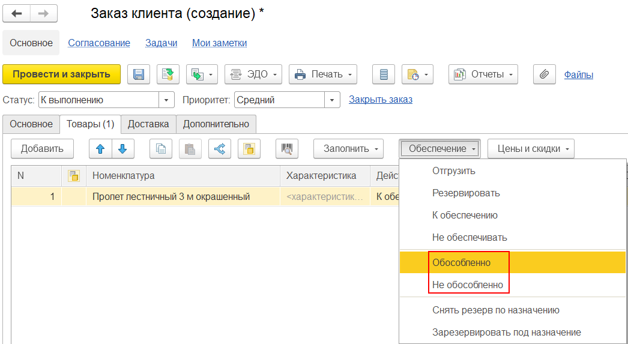This screenshot has width=628, height=344.
Task: Open the Цены и скидки dropdown
Action: [530, 149]
